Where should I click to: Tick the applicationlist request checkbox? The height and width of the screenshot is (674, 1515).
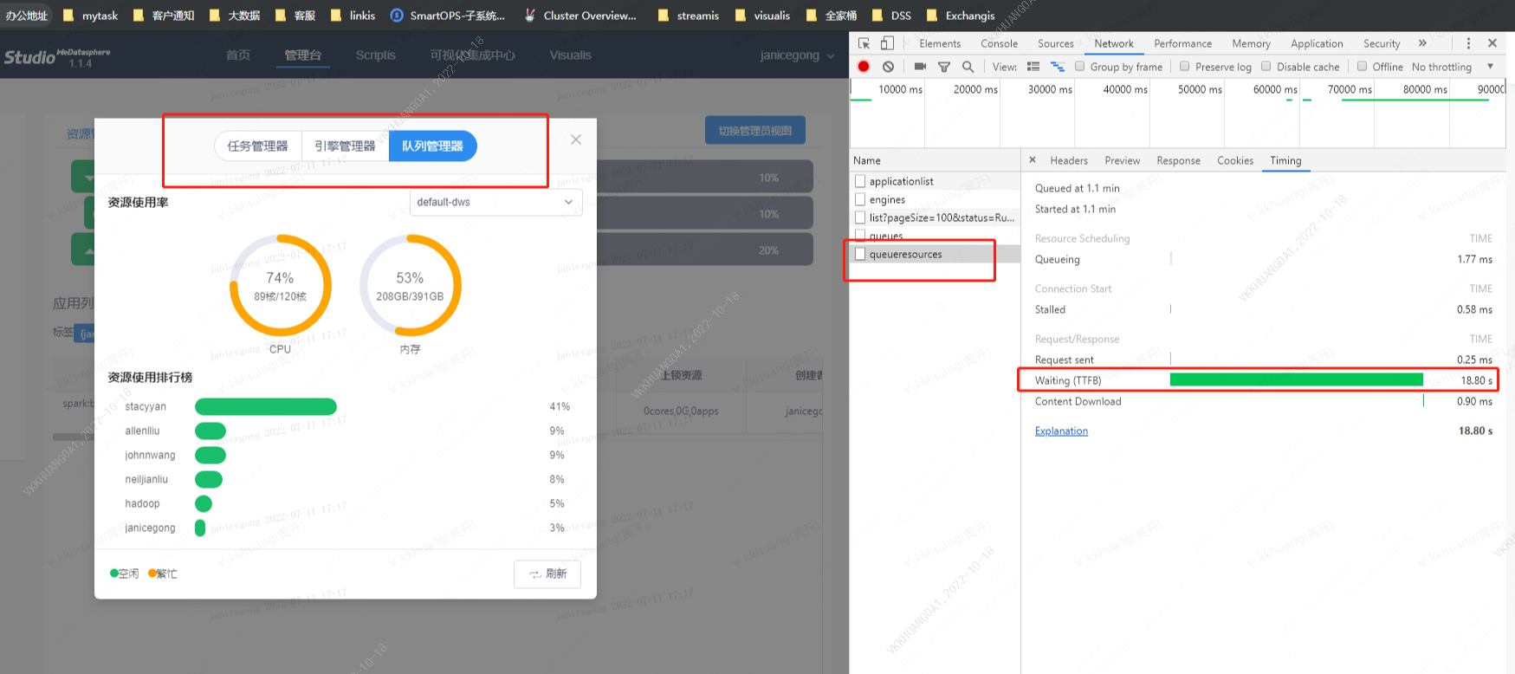pyautogui.click(x=860, y=181)
